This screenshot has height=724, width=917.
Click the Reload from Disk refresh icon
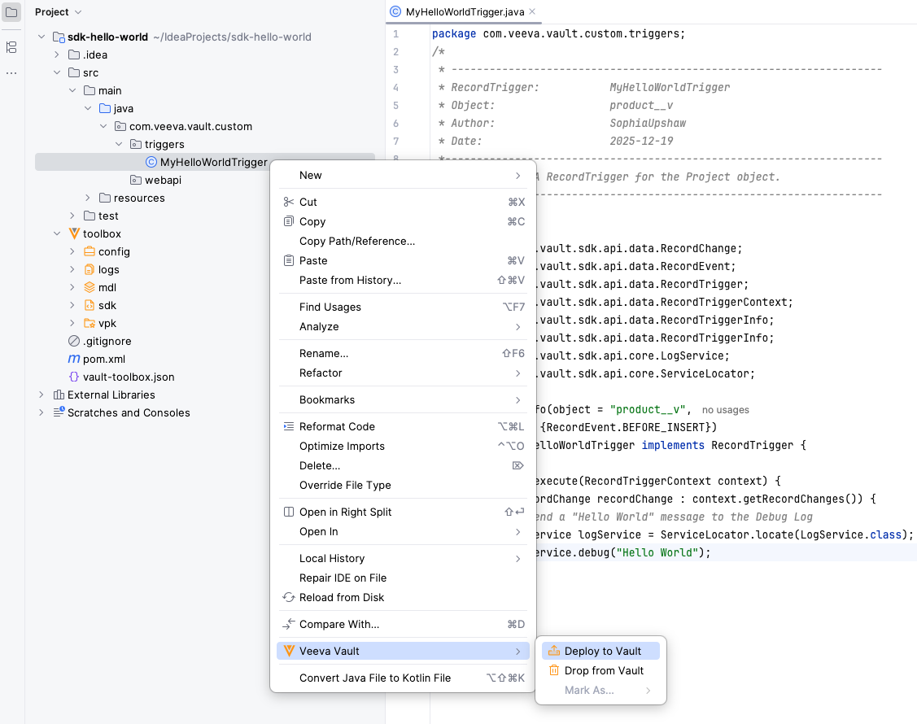click(x=288, y=597)
